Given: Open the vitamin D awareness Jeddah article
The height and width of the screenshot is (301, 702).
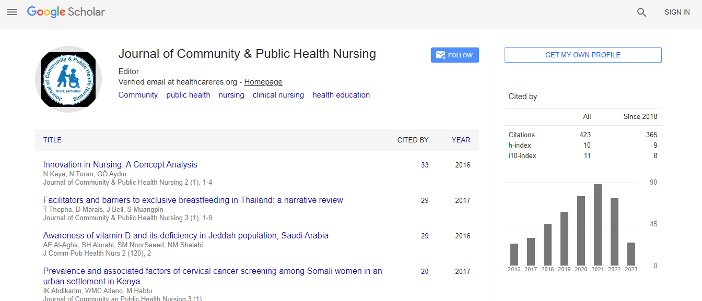Looking at the screenshot, I should pyautogui.click(x=185, y=236).
